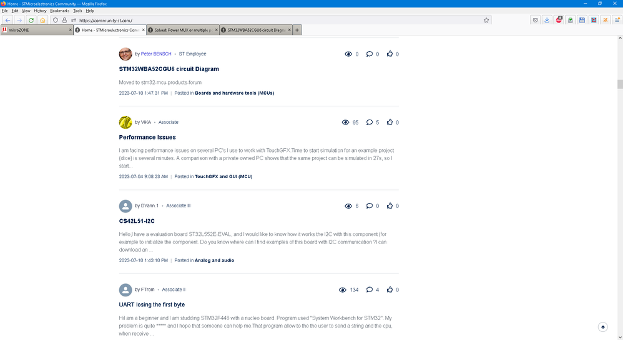The width and height of the screenshot is (623, 340).
Task: Open the site permissions icon in the address bar
Action: (x=74, y=20)
